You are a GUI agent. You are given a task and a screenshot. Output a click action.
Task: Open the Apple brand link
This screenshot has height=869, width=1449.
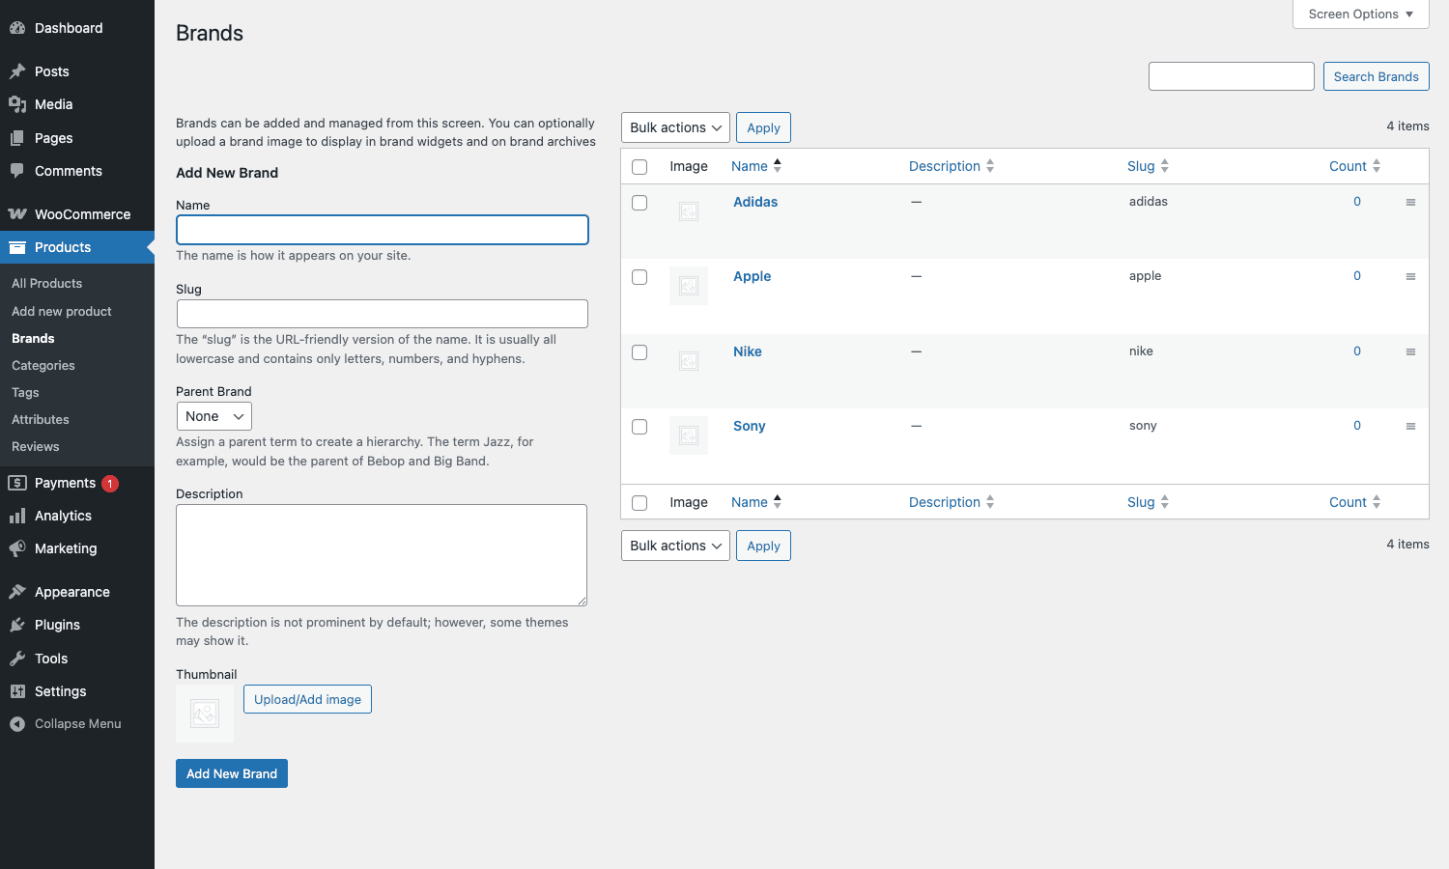click(x=753, y=276)
